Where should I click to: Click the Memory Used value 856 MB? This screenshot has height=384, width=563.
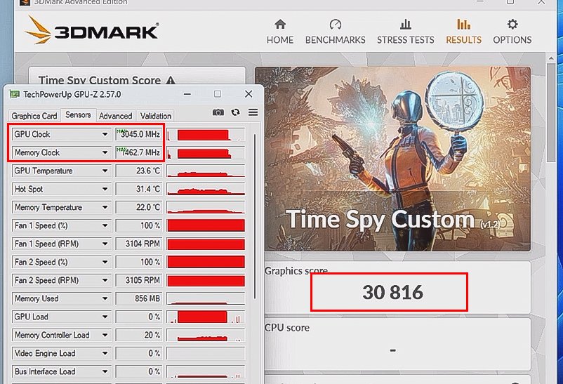pyautogui.click(x=139, y=299)
